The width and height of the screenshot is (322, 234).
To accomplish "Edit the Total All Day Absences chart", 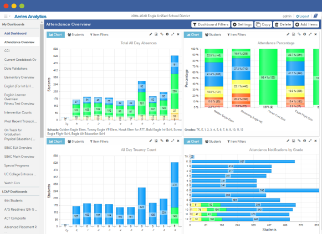I will pyautogui.click(x=151, y=34).
